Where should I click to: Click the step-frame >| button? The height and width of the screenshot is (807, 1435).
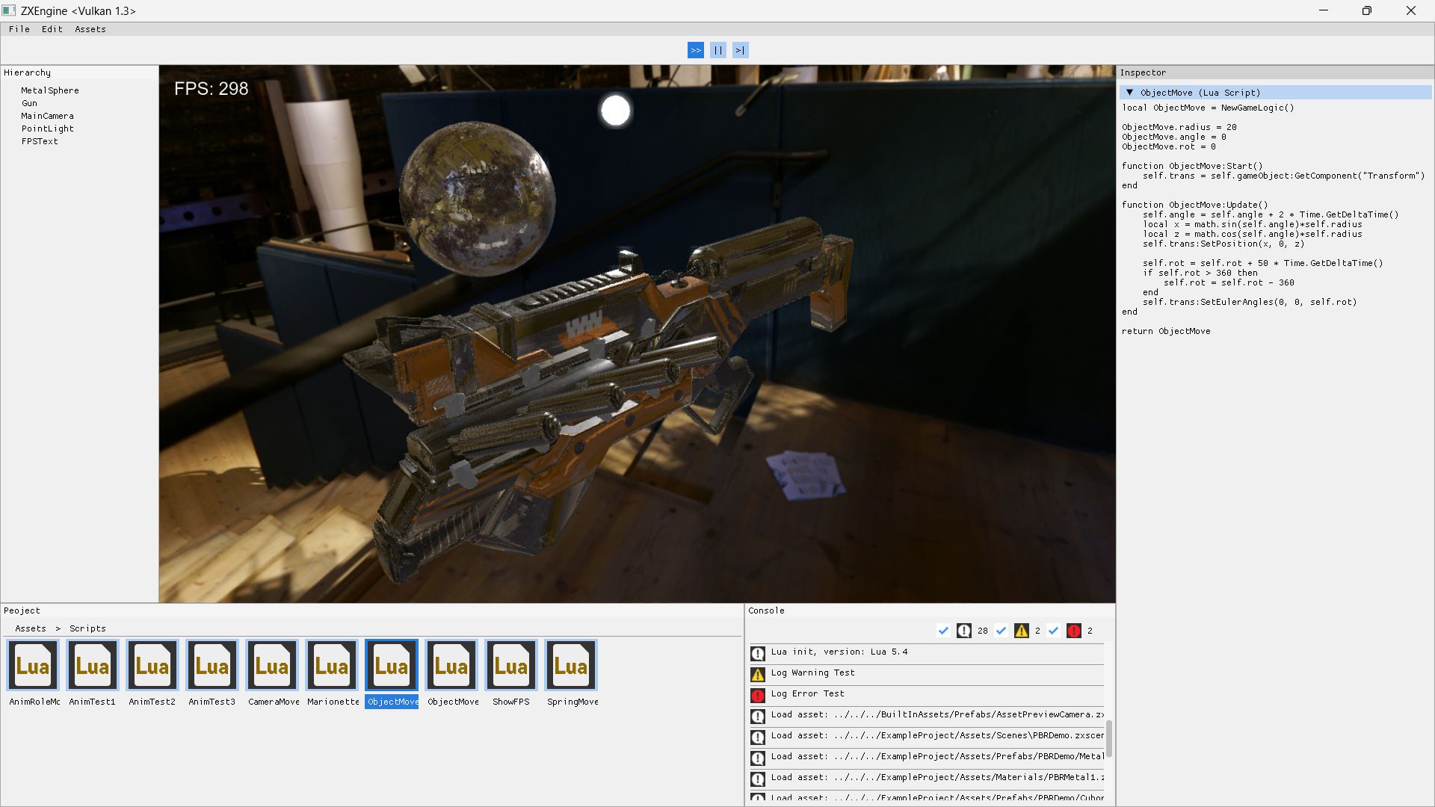coord(740,50)
